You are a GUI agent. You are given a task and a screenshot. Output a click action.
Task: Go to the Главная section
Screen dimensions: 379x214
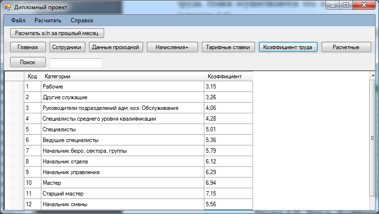click(28, 47)
